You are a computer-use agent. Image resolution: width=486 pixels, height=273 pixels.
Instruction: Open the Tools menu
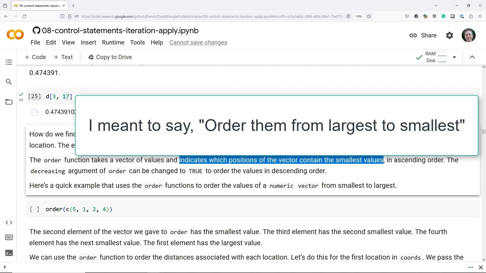click(x=137, y=42)
